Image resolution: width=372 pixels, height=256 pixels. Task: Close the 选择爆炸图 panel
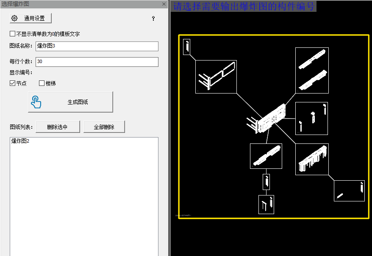point(164,4)
